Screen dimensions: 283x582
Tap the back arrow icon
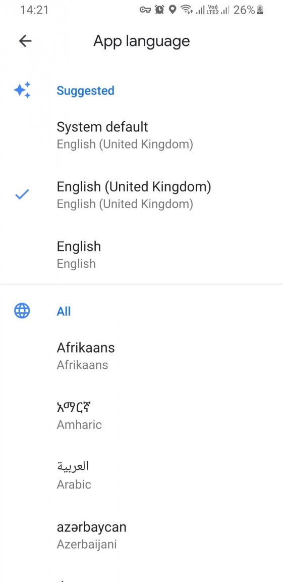coord(25,41)
